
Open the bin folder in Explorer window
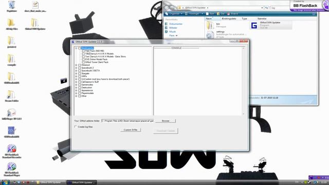pyautogui.click(x=216, y=25)
